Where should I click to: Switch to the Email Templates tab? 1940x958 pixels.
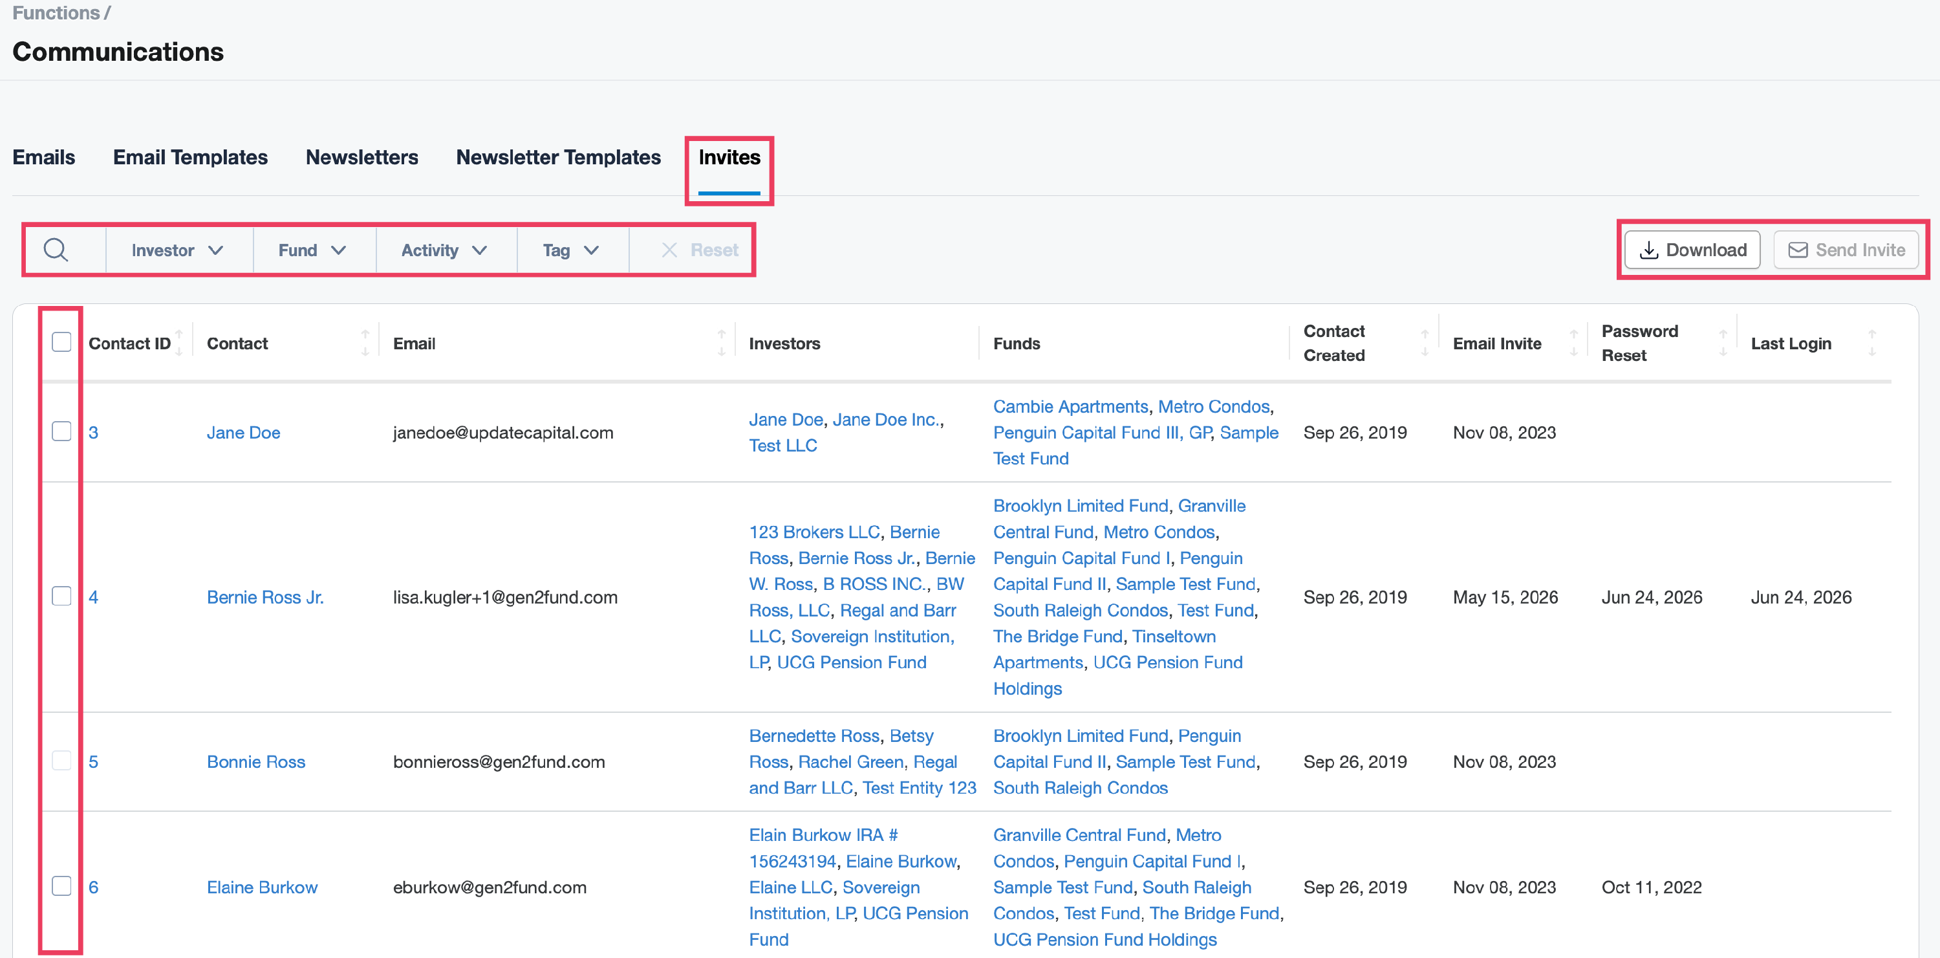191,157
